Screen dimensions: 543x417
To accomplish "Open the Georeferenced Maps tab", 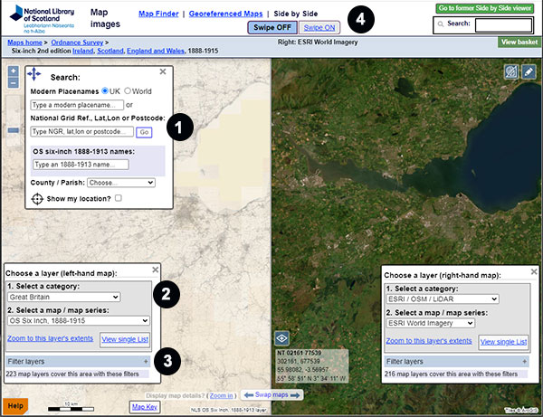I will point(225,14).
